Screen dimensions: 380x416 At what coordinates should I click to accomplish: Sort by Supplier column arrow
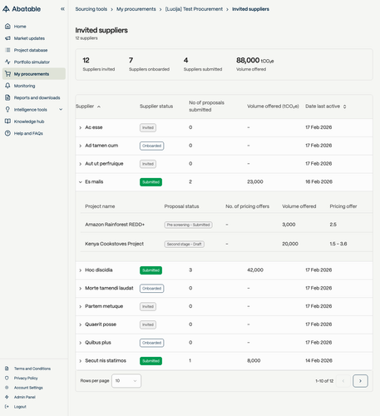pyautogui.click(x=99, y=106)
